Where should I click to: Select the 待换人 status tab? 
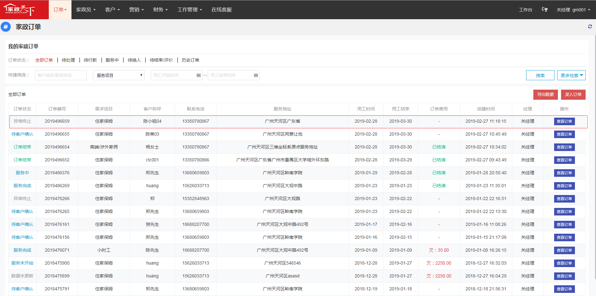(134, 60)
